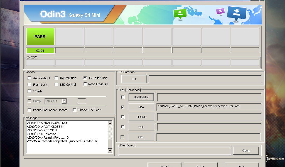Click the PHONE file button
285x167 pixels.
(x=141, y=117)
